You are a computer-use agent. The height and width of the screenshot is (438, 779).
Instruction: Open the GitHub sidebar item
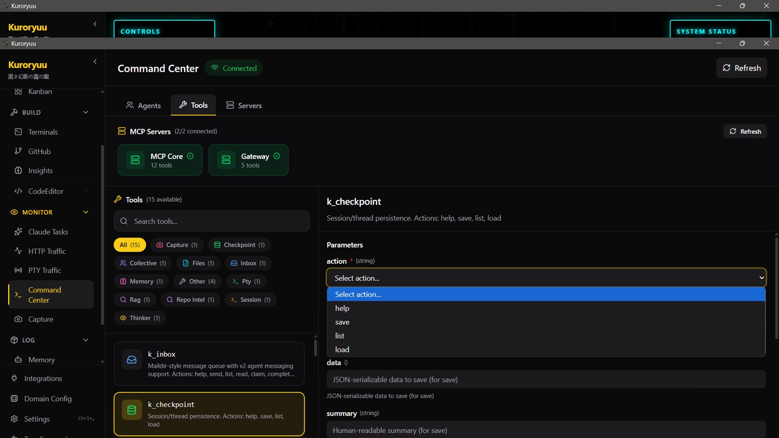[39, 151]
